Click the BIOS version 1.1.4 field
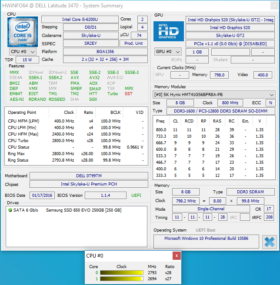Screen dimensions: 280x285 coord(105,196)
